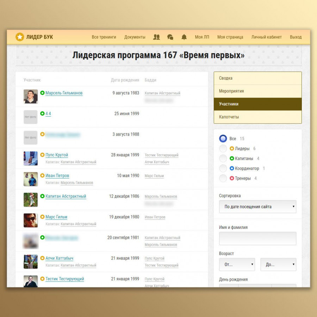Open Иван Петров profile link
This screenshot has width=317, height=317.
pos(57,176)
